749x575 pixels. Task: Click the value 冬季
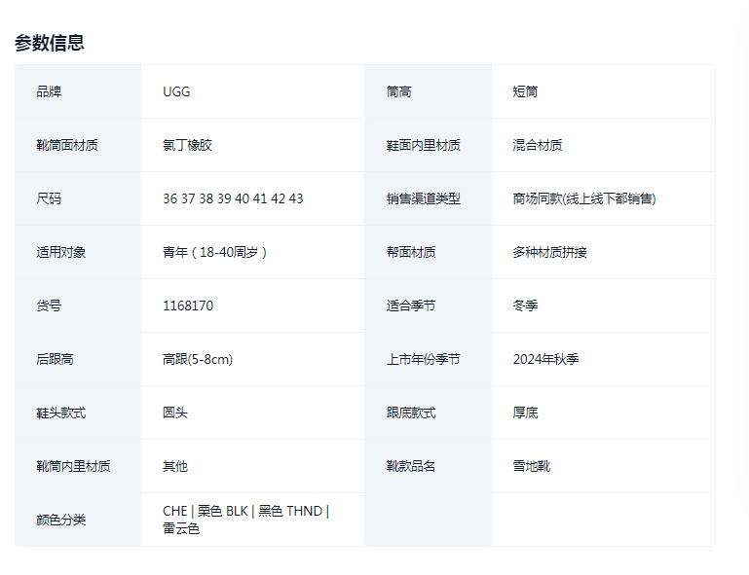pos(525,305)
